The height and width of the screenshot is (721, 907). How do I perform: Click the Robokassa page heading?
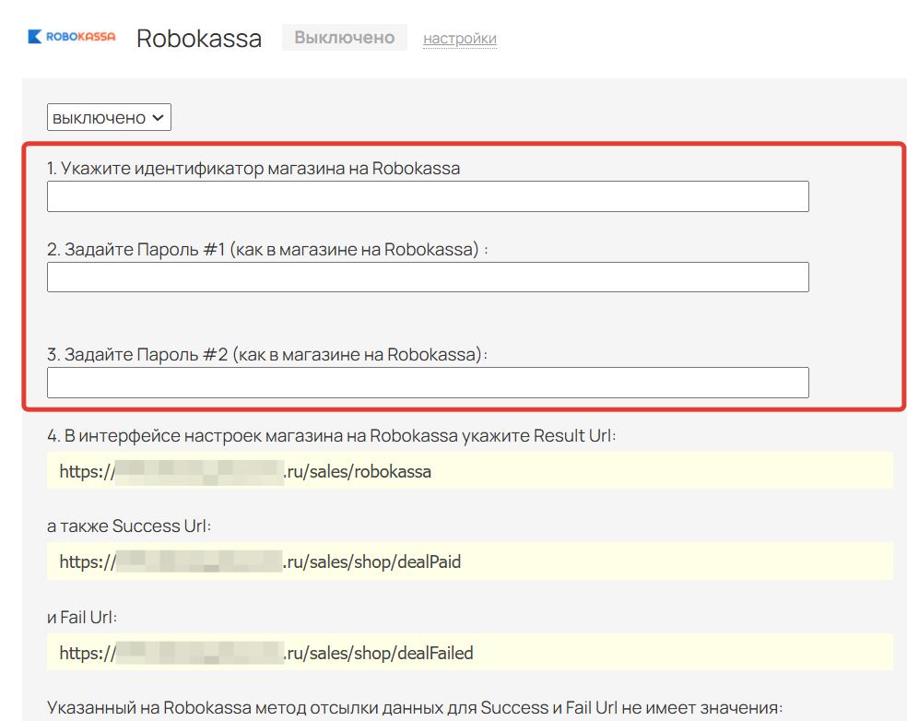coord(199,39)
